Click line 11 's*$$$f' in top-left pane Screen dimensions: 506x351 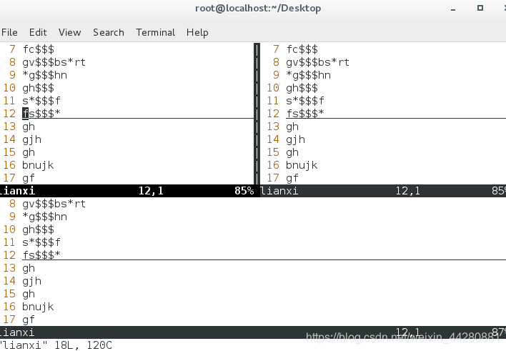pyautogui.click(x=41, y=101)
